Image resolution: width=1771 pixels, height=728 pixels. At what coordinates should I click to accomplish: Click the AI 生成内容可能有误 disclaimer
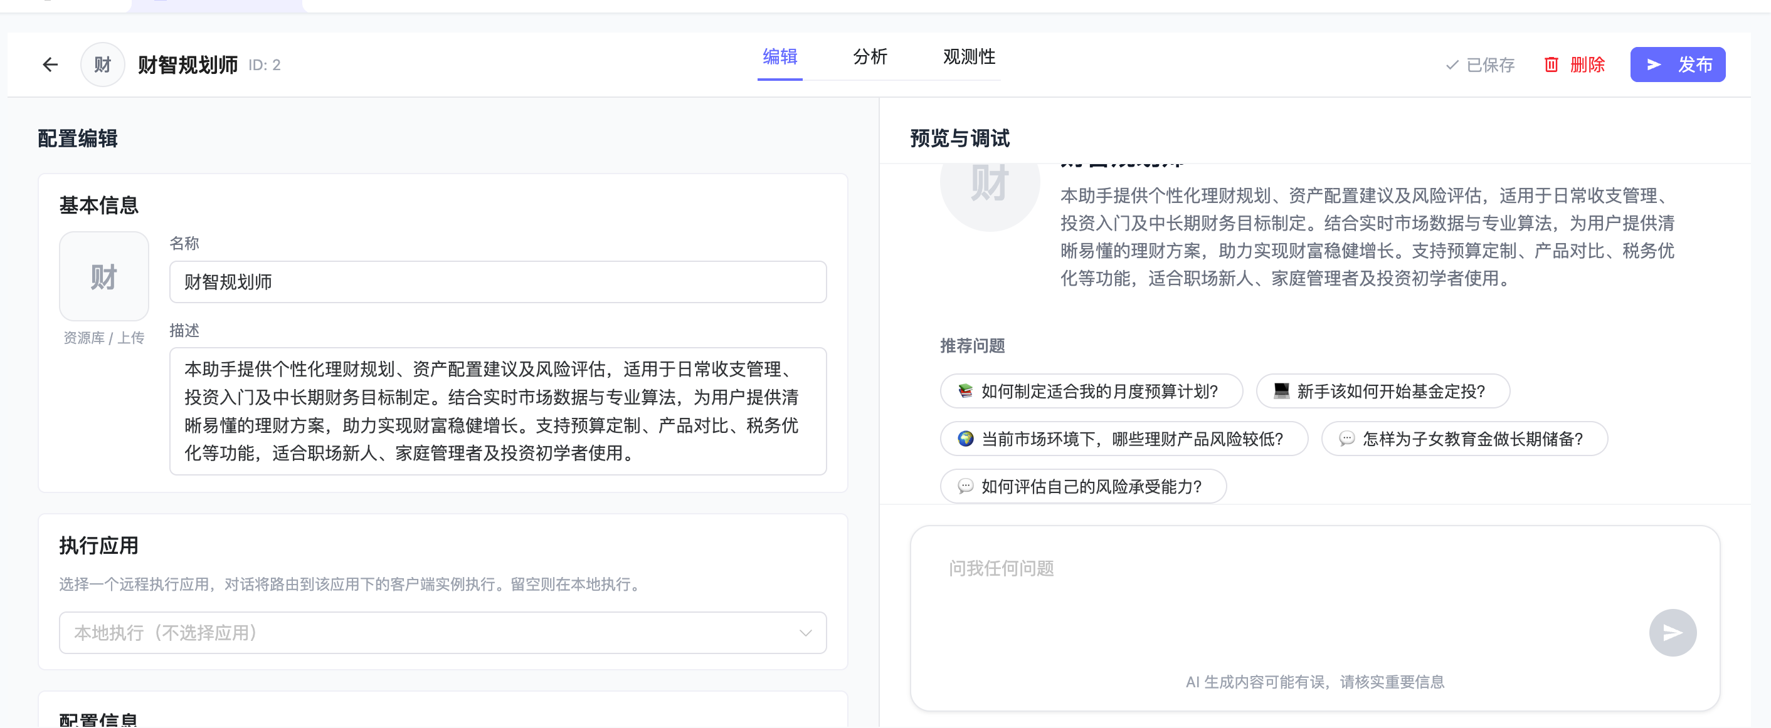(x=1314, y=682)
